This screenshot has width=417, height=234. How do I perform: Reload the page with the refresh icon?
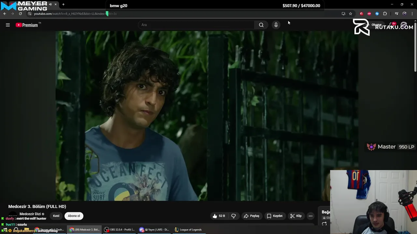(20, 14)
